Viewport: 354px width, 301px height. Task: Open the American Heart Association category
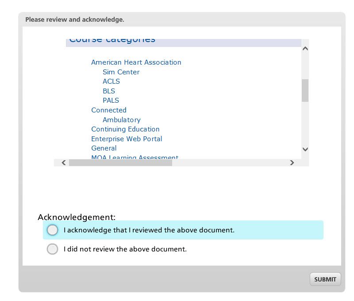pyautogui.click(x=136, y=62)
